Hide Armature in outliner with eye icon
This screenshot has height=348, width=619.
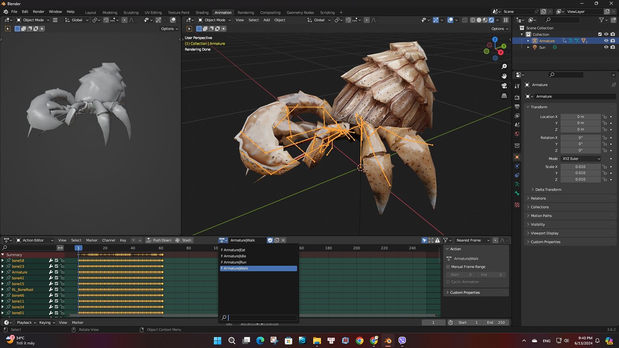(606, 41)
